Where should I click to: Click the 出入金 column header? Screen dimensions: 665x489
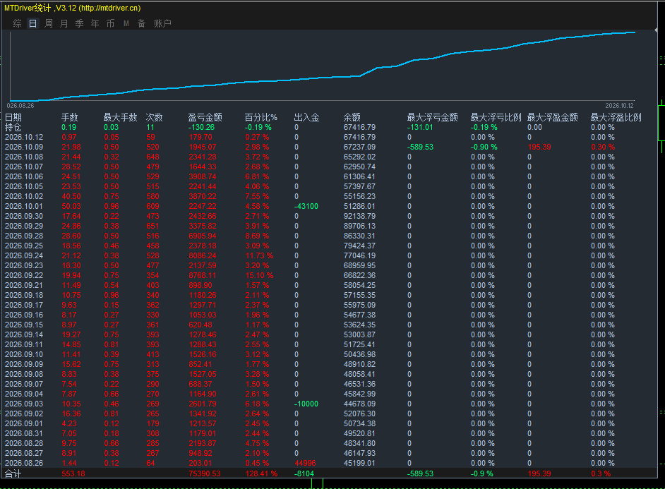point(306,117)
